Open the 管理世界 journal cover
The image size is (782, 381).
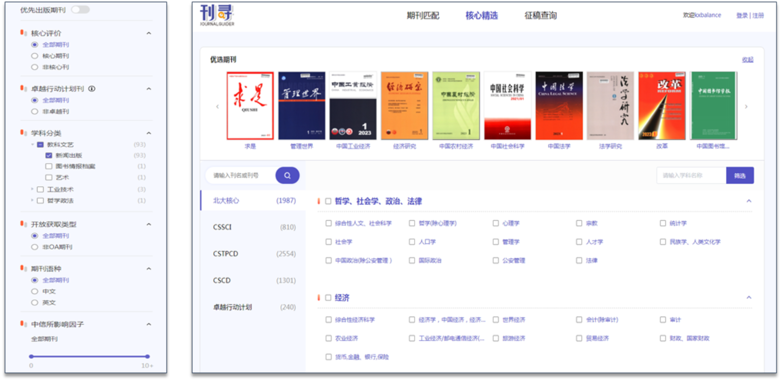pos(301,106)
